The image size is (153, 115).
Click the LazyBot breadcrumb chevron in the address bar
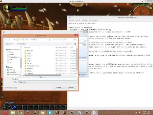(38, 40)
